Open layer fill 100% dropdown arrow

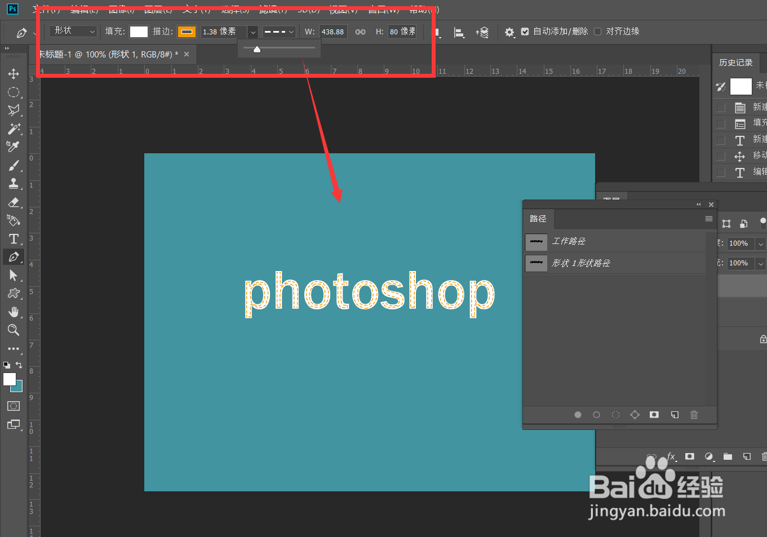[x=761, y=263]
